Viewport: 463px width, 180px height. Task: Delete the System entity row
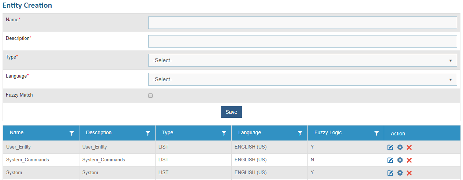[409, 173]
